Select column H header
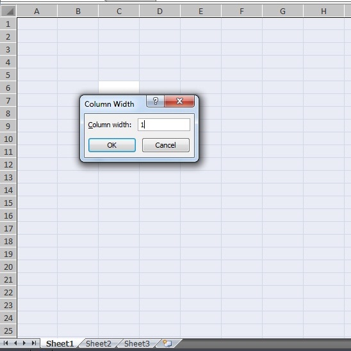 click(x=323, y=12)
